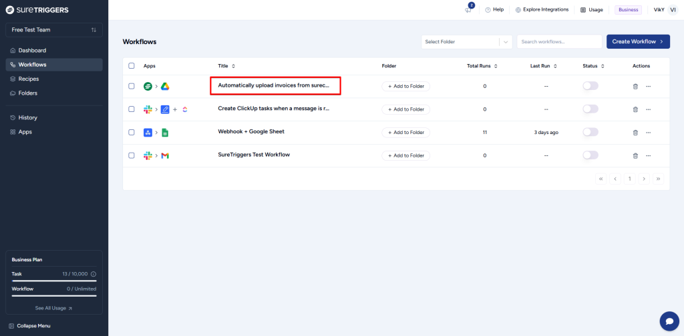Open the Select Folder dropdown

point(466,42)
